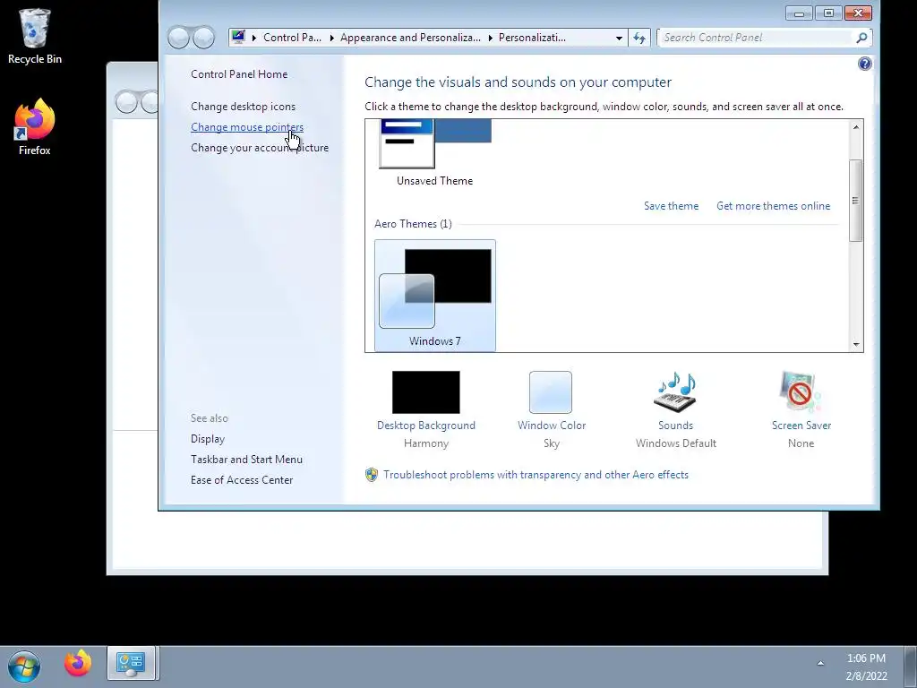Image resolution: width=917 pixels, height=688 pixels.
Task: Click the shield icon beside Troubleshoot
Action: point(372,475)
